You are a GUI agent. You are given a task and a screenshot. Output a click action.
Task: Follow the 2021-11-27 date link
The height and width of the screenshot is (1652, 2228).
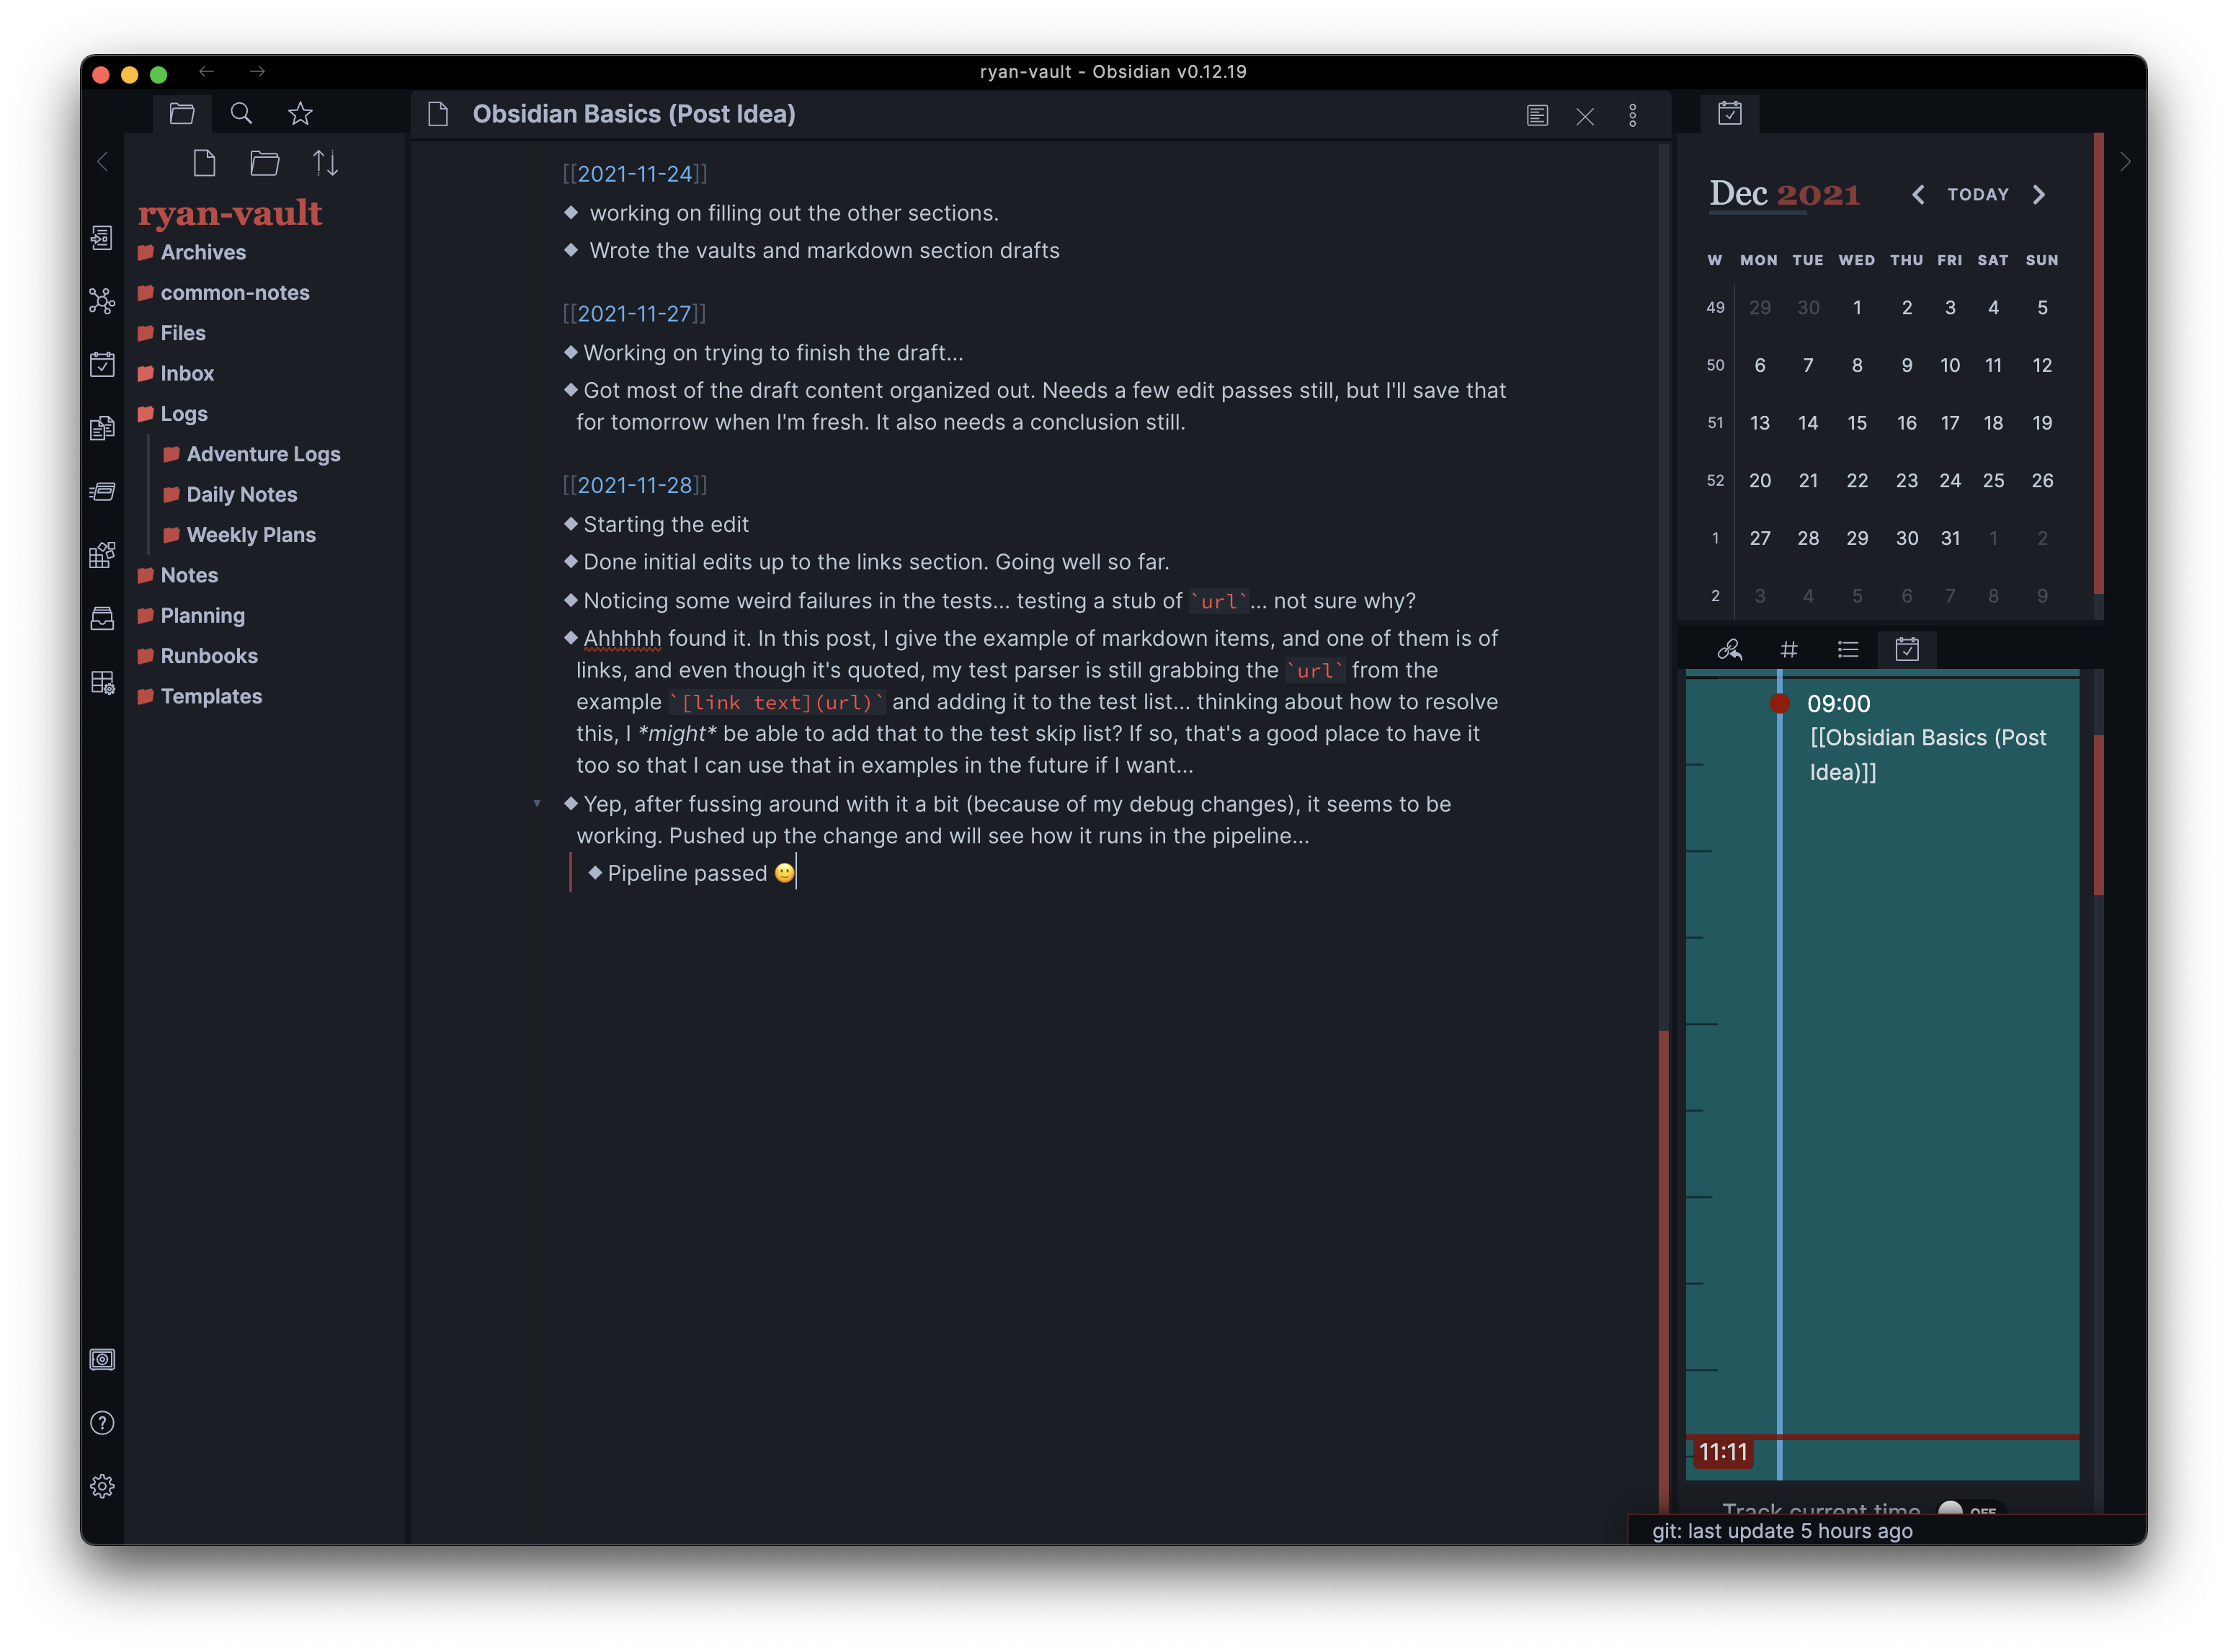pyautogui.click(x=635, y=314)
